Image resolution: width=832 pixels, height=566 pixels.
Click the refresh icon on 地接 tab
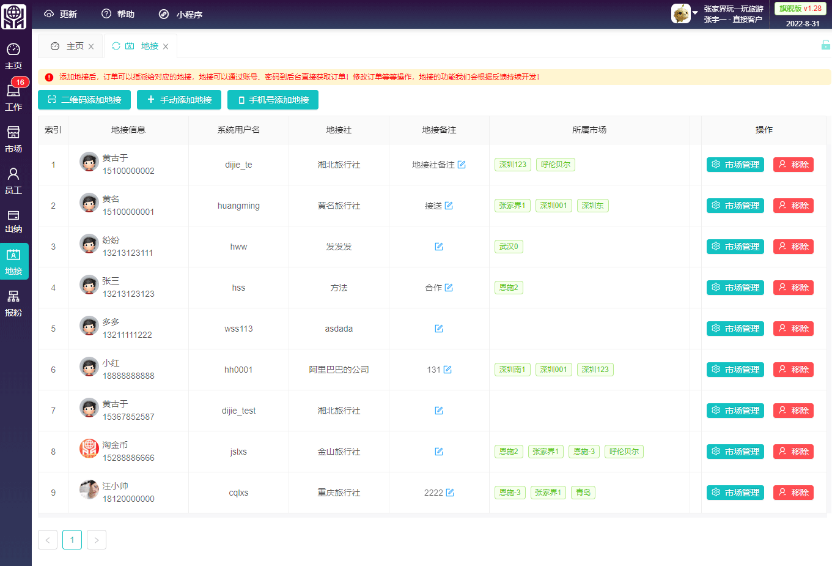tap(116, 46)
